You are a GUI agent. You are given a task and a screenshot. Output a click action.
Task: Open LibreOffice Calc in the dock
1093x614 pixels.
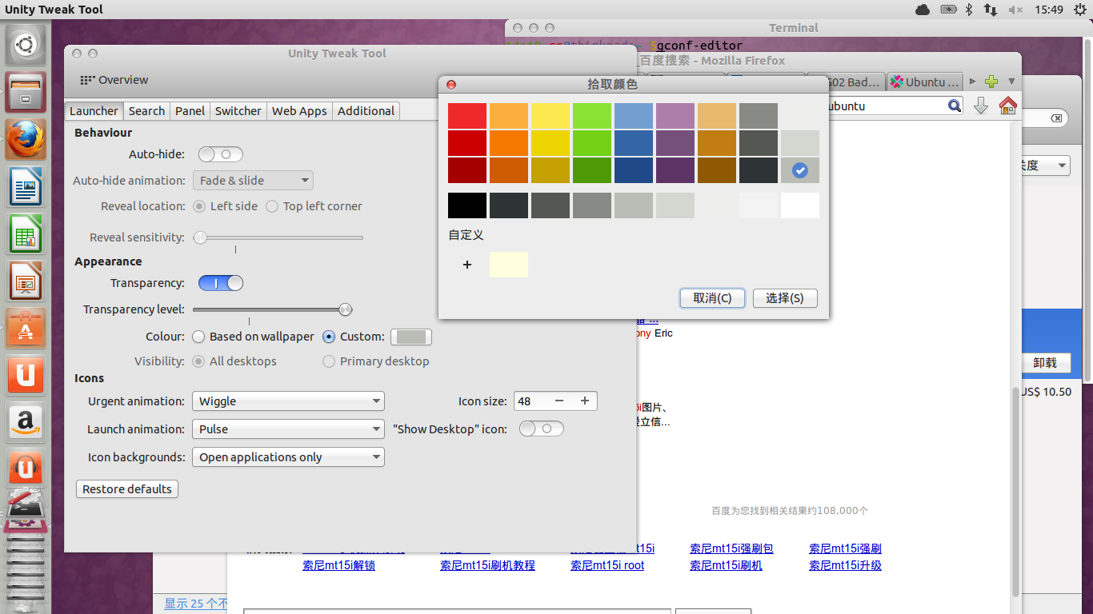[x=26, y=233]
